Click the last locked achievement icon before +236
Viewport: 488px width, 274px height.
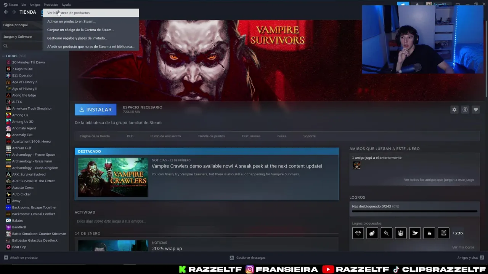(x=443, y=233)
